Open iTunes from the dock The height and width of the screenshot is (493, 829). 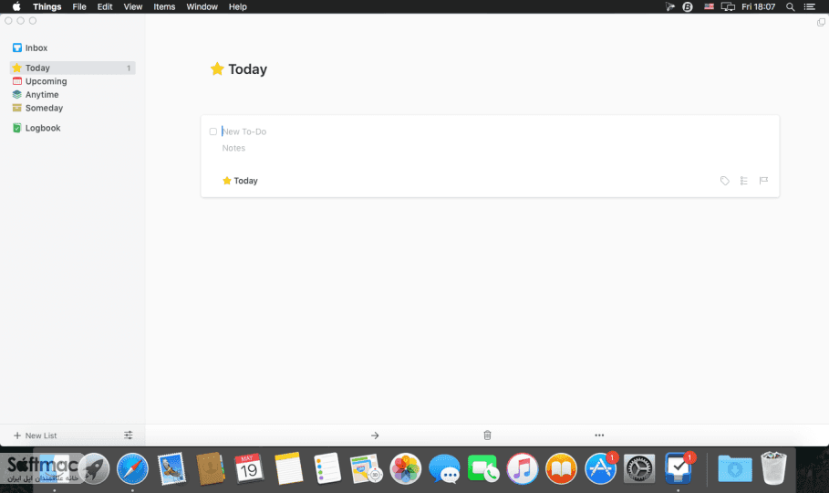coord(523,468)
